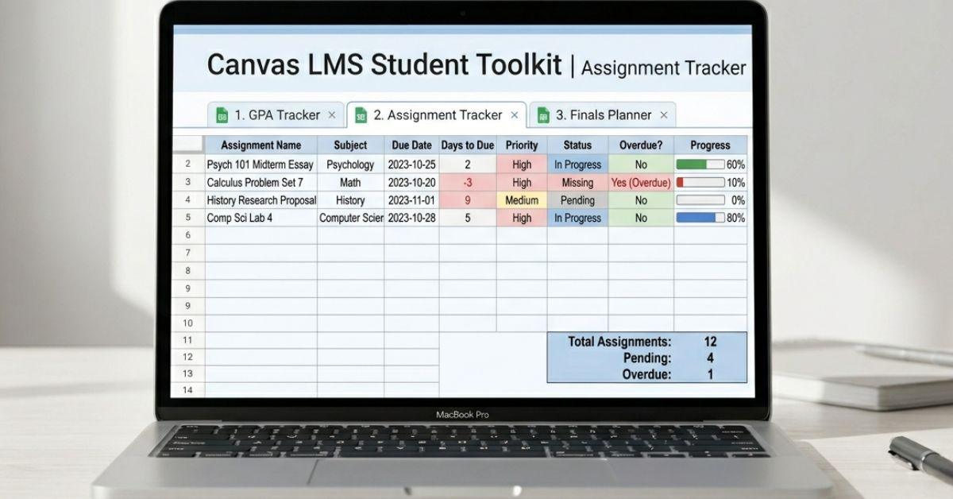Click the History Research Proposal cell

260,200
